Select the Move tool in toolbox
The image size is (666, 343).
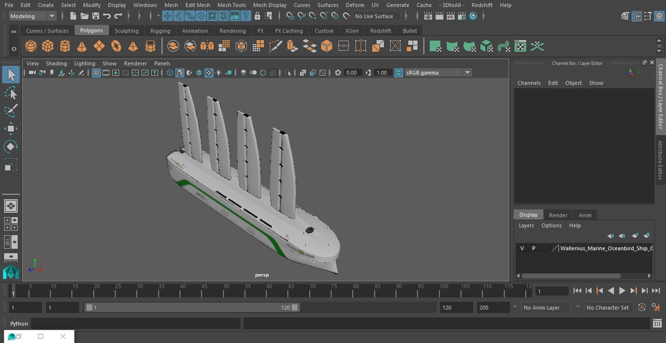click(x=11, y=129)
